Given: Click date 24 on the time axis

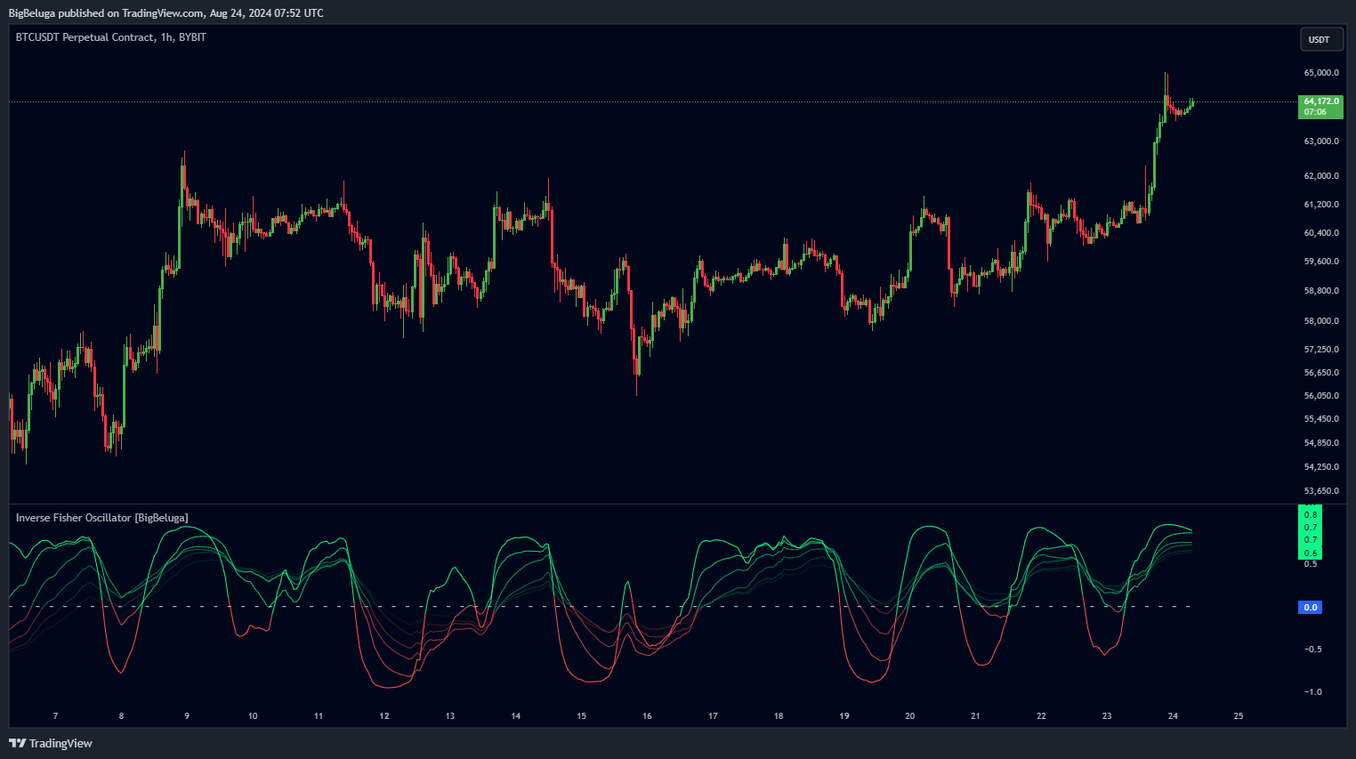Looking at the screenshot, I should pos(1173,715).
